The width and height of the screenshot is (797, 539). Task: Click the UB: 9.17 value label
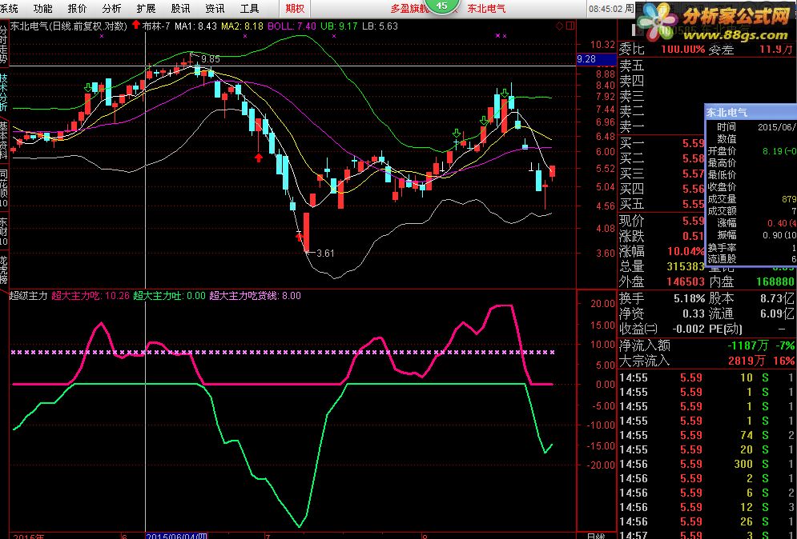click(339, 26)
